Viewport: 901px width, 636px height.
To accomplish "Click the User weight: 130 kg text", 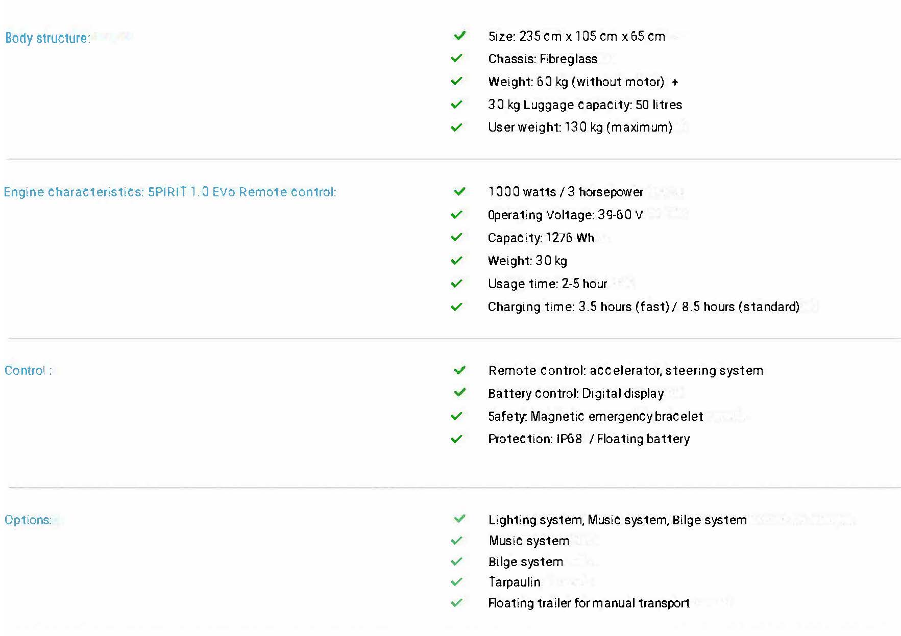I will [580, 127].
